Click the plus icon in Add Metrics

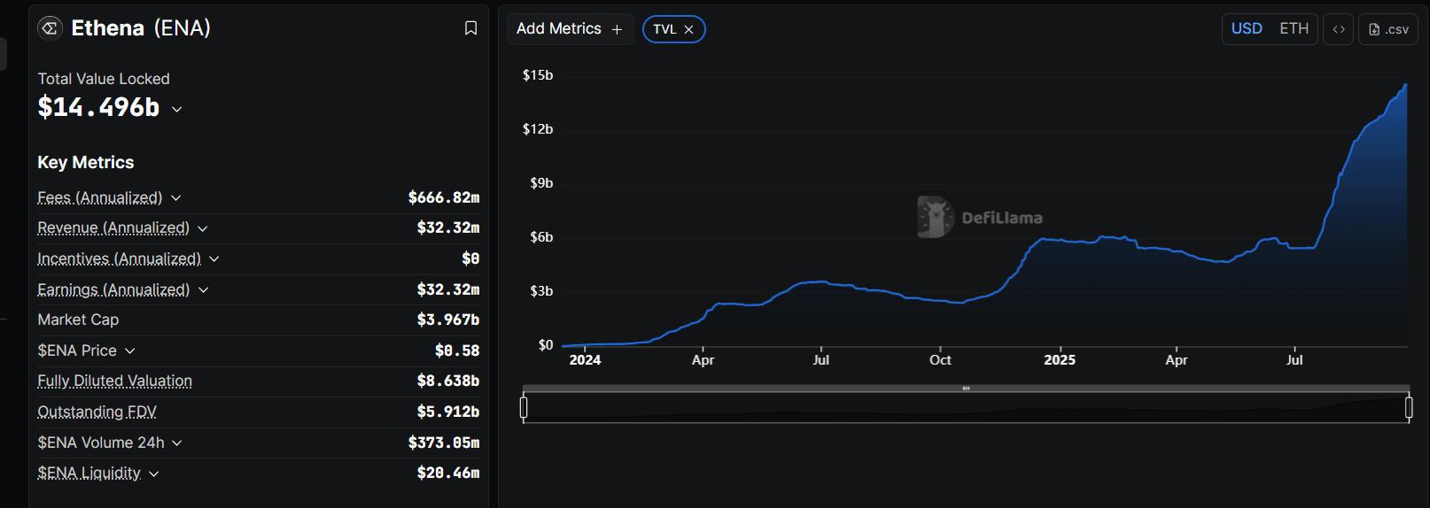(x=618, y=29)
